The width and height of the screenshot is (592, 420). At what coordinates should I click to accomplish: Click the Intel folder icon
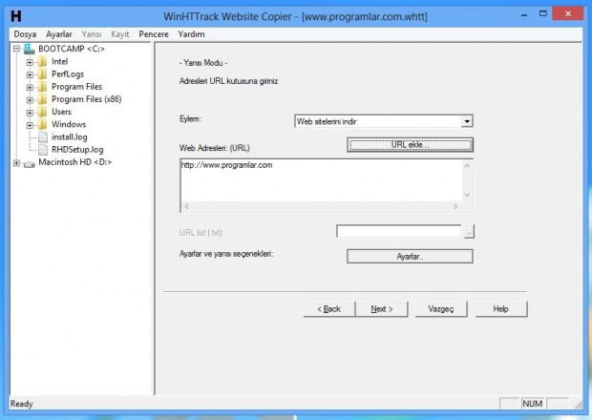[x=43, y=61]
